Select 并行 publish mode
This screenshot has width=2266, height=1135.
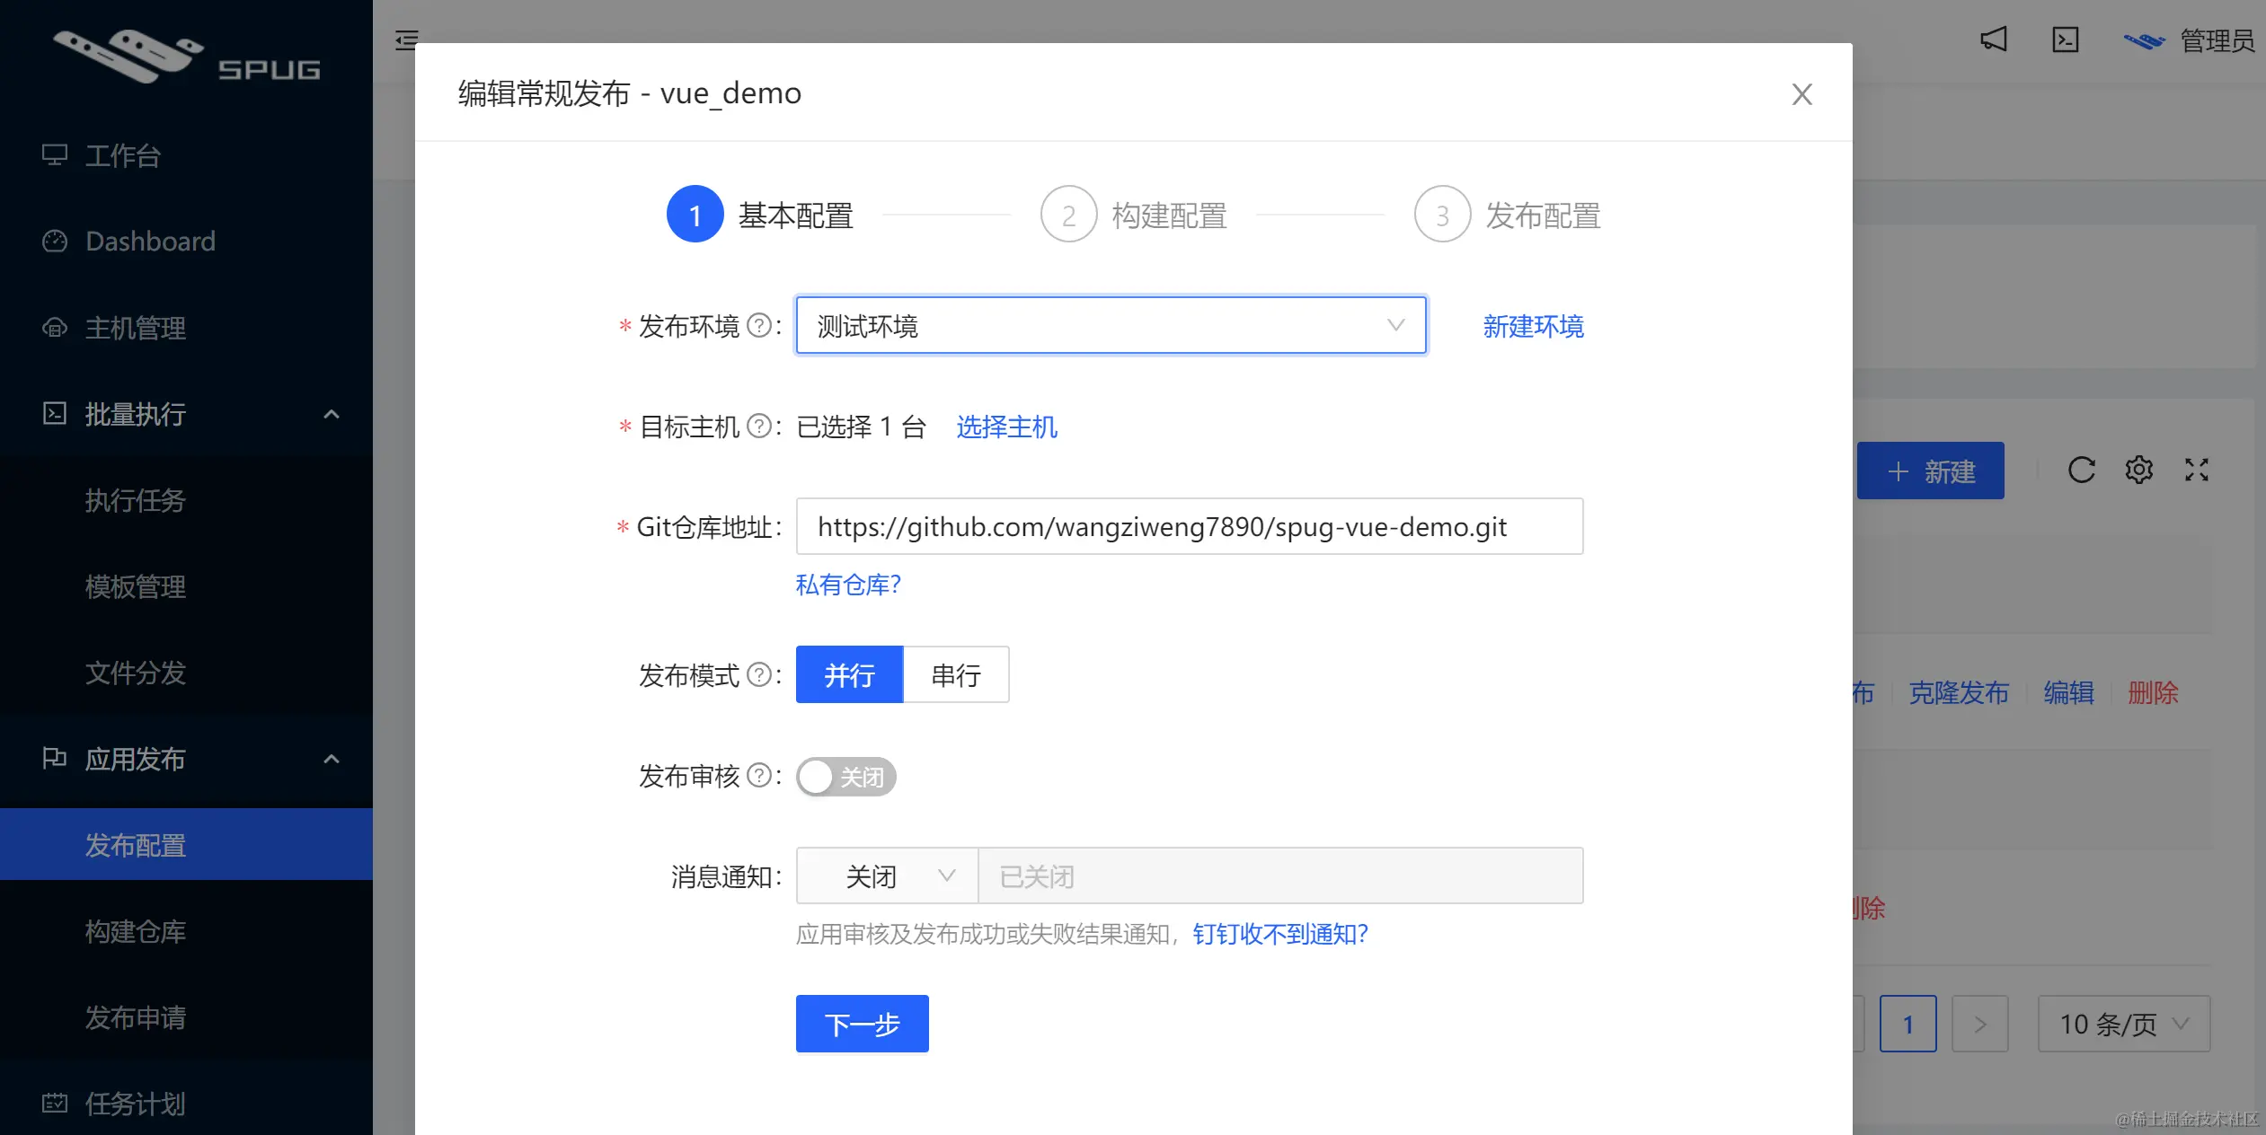[849, 674]
